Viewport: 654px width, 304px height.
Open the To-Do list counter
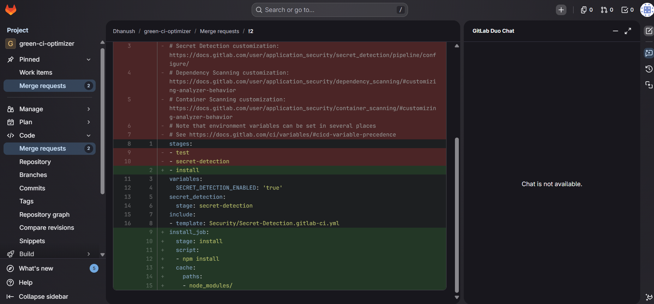[628, 10]
